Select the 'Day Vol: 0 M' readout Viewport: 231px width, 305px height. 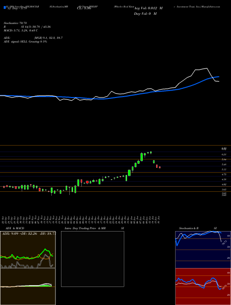[145, 13]
